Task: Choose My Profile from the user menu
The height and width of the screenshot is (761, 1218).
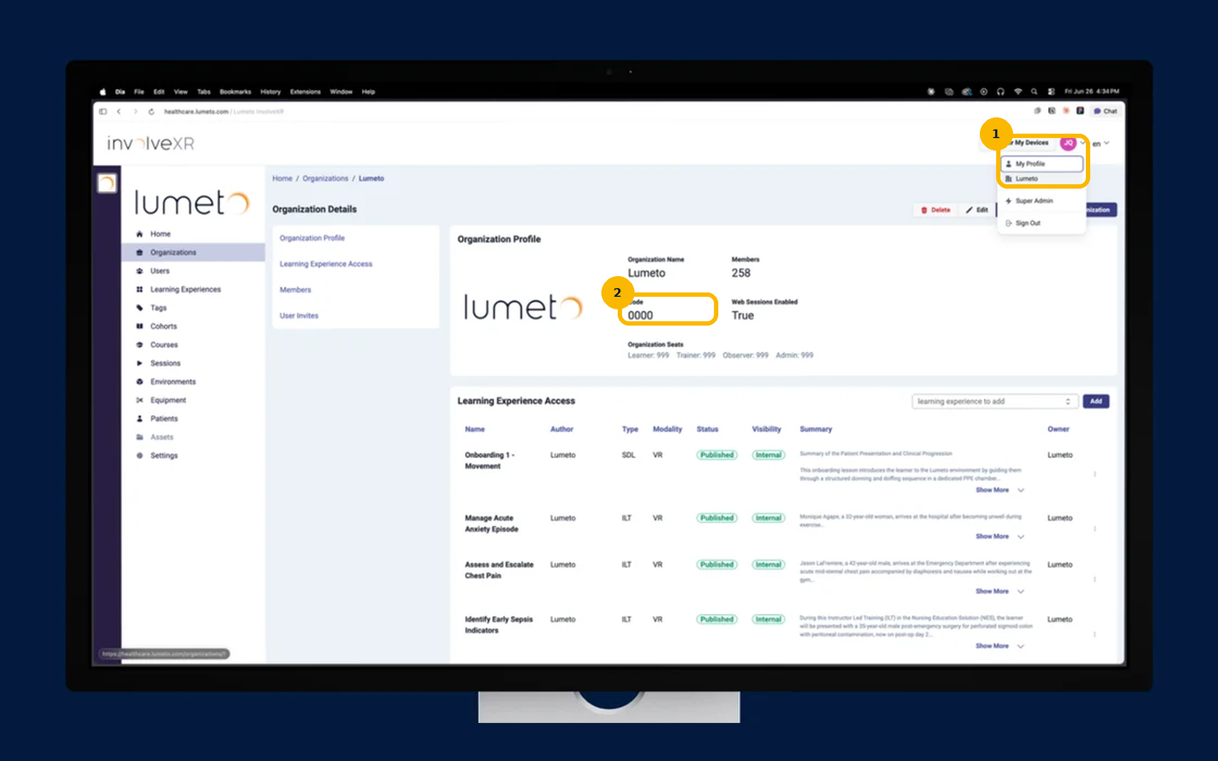Action: (1042, 164)
